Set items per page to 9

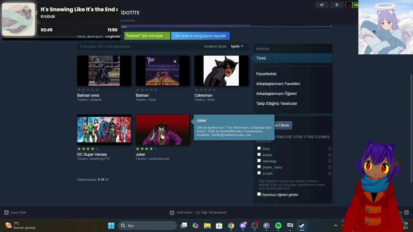99,179
